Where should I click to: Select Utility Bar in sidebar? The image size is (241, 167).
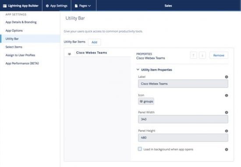(x=30, y=39)
